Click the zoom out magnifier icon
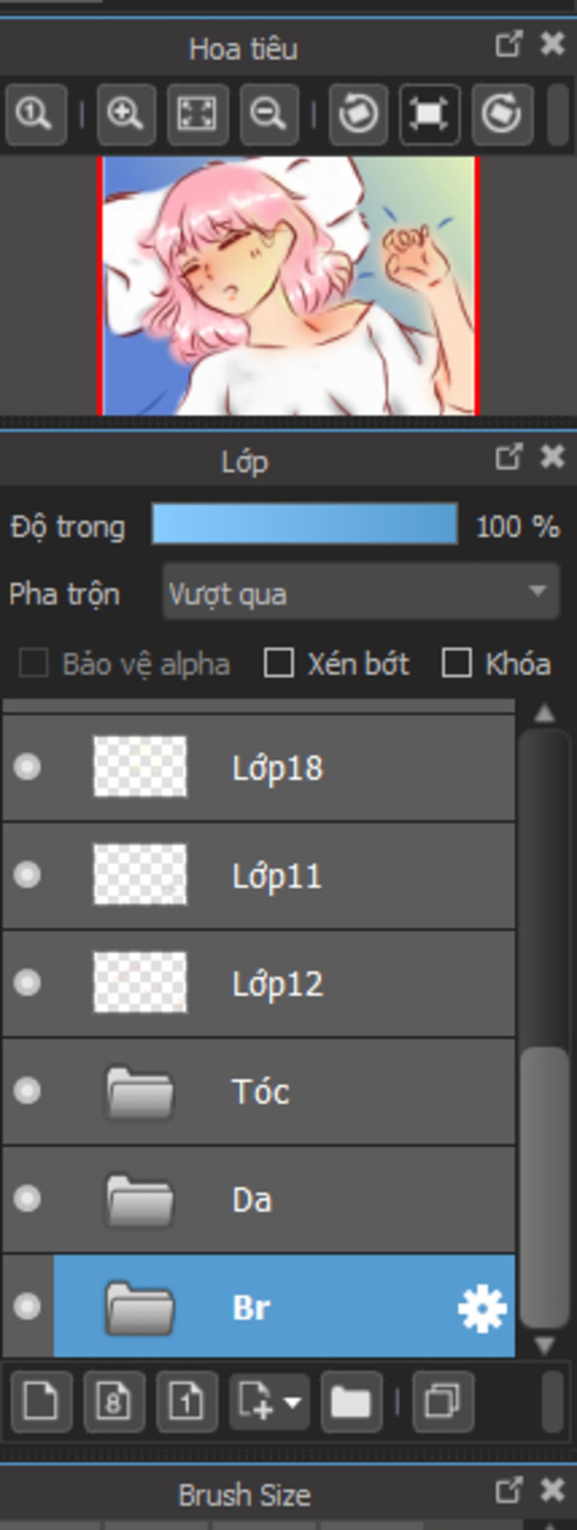This screenshot has height=1530, width=577. 268,114
